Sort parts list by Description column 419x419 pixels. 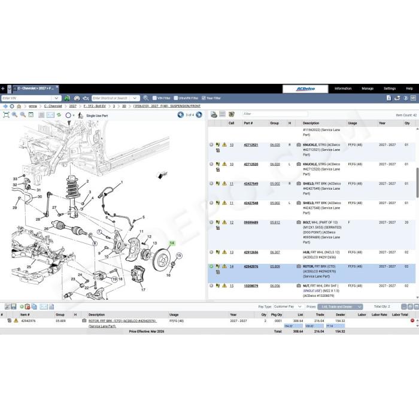pyautogui.click(x=311, y=123)
